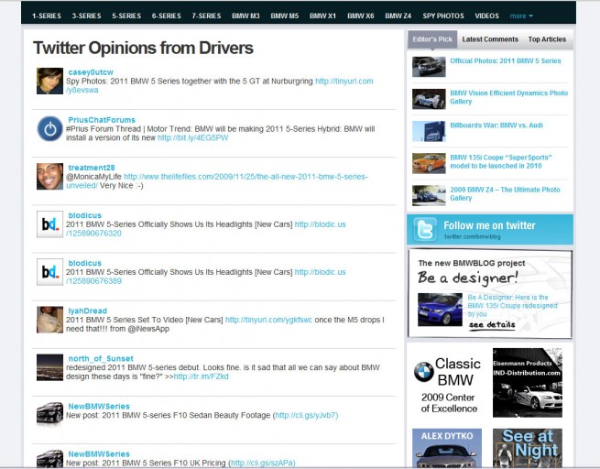Open the 3-SERIES nav menu item
This screenshot has height=469, width=600.
[x=86, y=16]
